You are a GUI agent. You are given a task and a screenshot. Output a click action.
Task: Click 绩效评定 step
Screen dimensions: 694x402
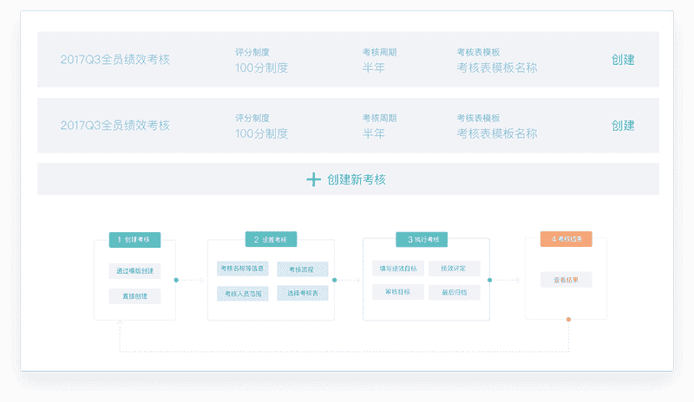pyautogui.click(x=454, y=268)
